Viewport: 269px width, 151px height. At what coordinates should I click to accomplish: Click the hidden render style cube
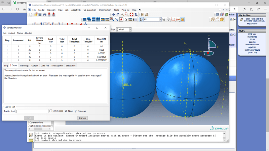(x=217, y=19)
